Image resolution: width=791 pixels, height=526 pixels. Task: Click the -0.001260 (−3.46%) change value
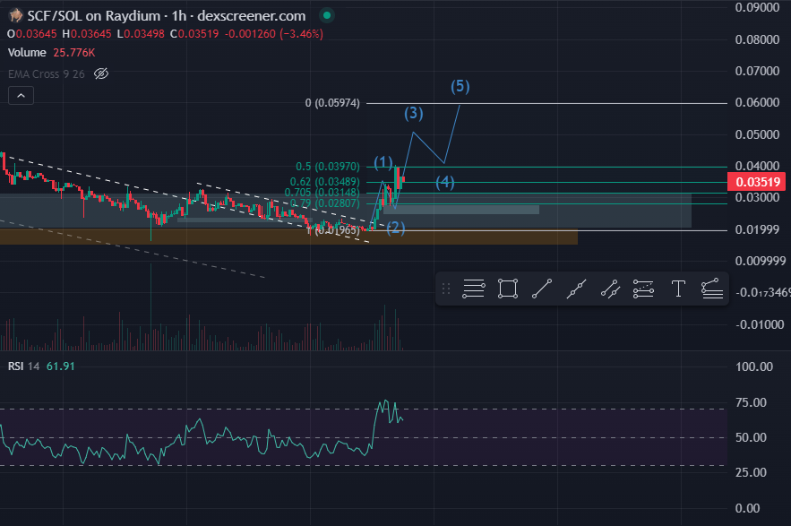click(x=274, y=34)
